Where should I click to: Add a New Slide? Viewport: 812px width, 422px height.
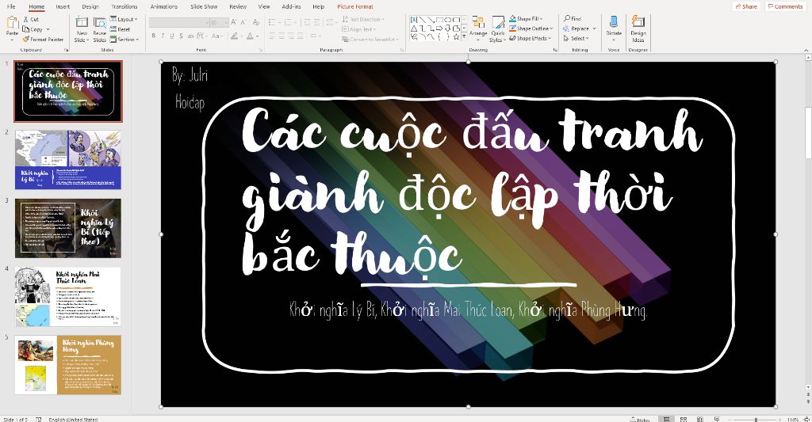[82, 29]
